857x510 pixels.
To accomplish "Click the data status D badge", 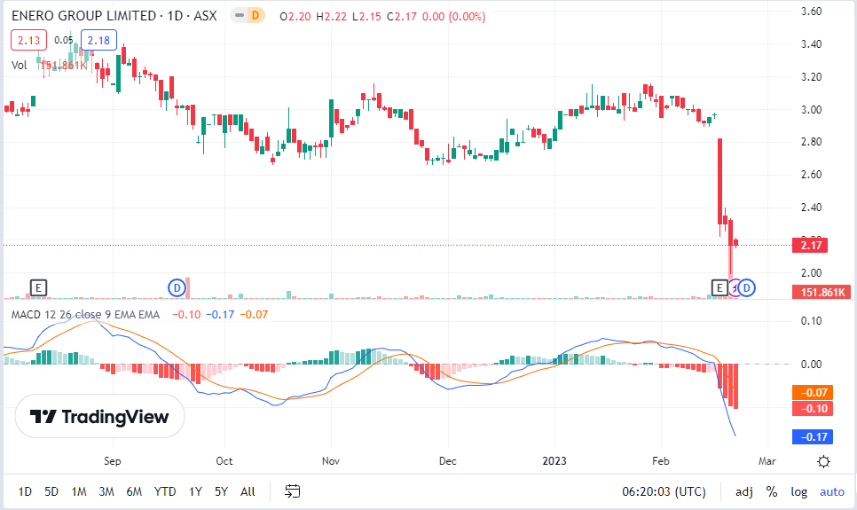I will 256,15.
